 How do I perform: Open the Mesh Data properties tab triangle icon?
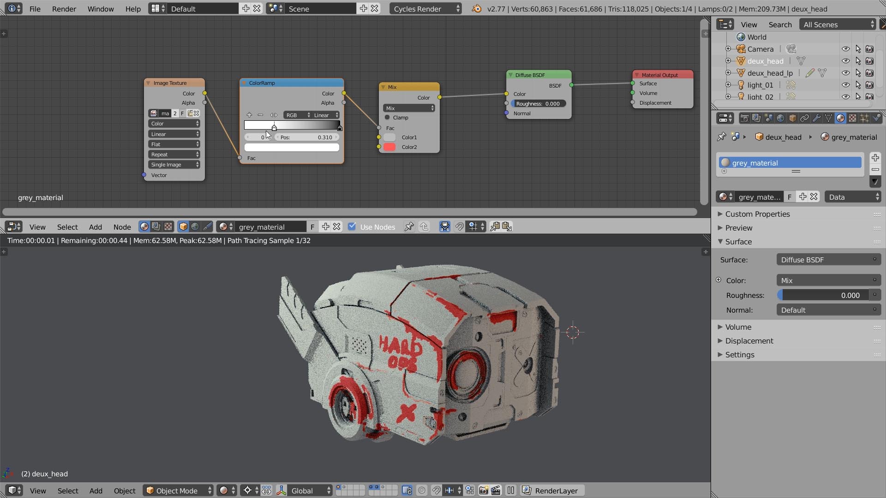click(x=828, y=119)
